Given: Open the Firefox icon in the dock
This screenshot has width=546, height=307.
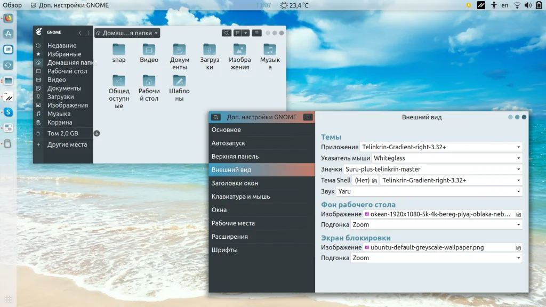Looking at the screenshot, I should [9, 18].
